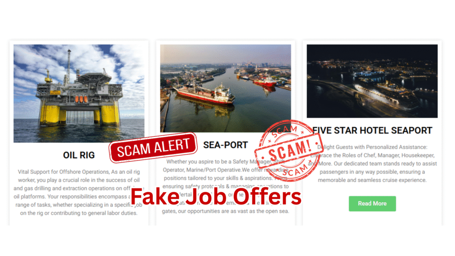Viewport: 455px width, 256px height.
Task: Click the red Fake Job Offers text
Action: pyautogui.click(x=216, y=196)
